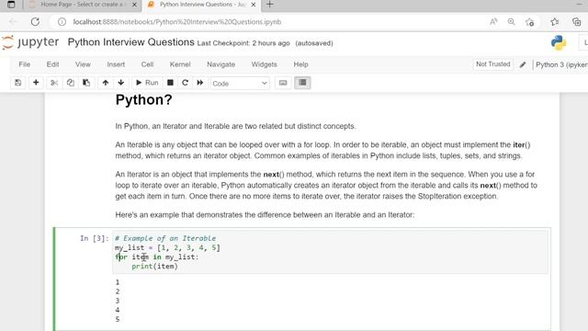588x331 pixels.
Task: Rename notebook title Python Interview Questions
Action: point(130,42)
